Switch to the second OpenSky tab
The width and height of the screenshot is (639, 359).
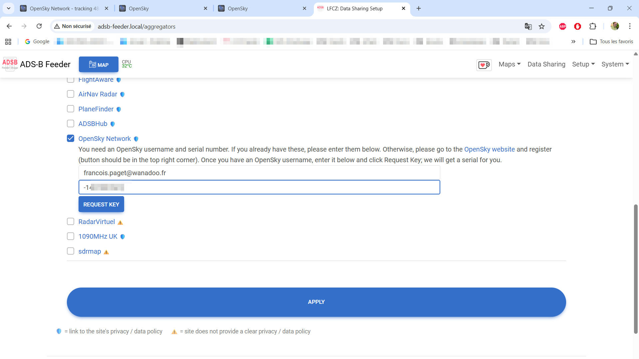pos(163,8)
